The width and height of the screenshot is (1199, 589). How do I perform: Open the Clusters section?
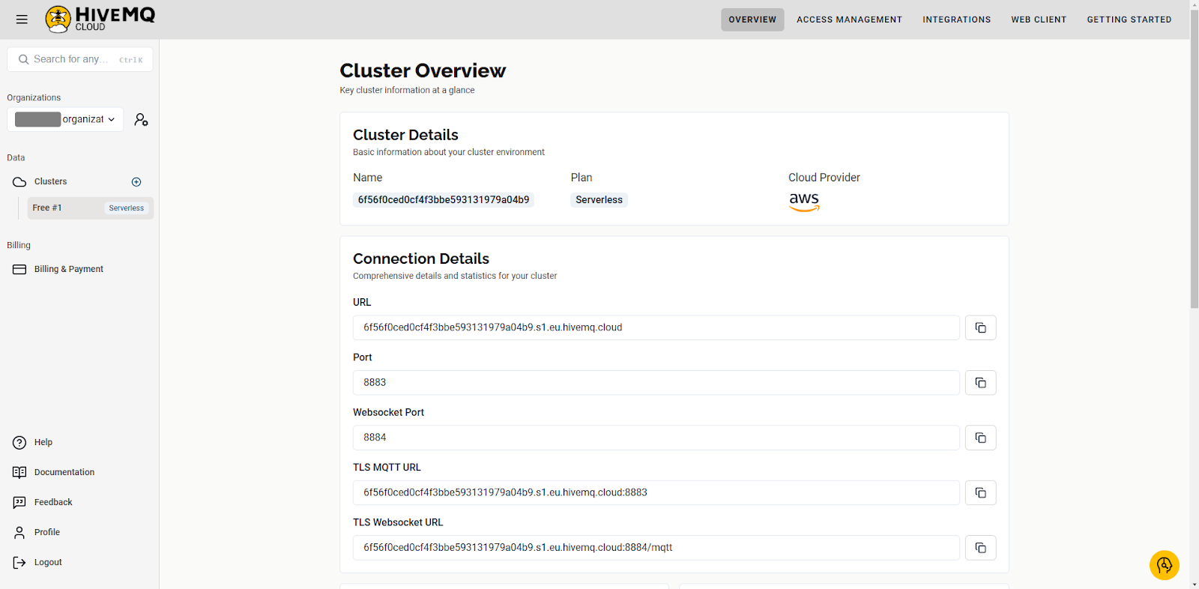50,182
